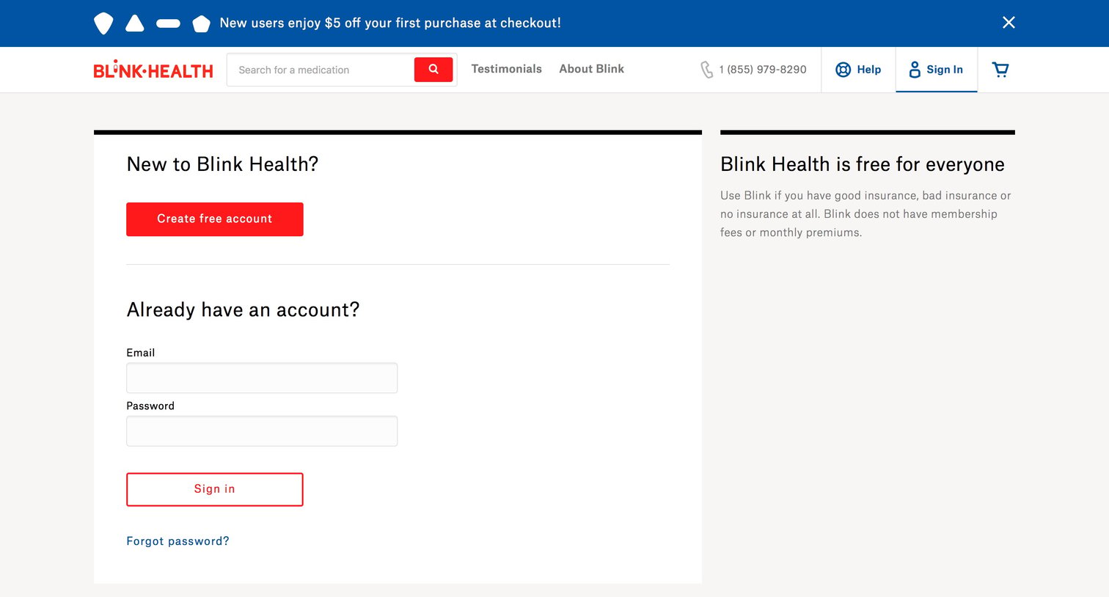Click the triangle pill shape in banner

[135, 23]
